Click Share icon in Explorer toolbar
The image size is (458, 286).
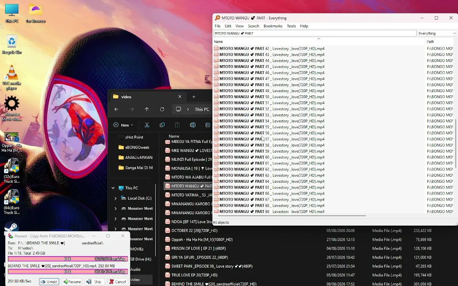208,125
